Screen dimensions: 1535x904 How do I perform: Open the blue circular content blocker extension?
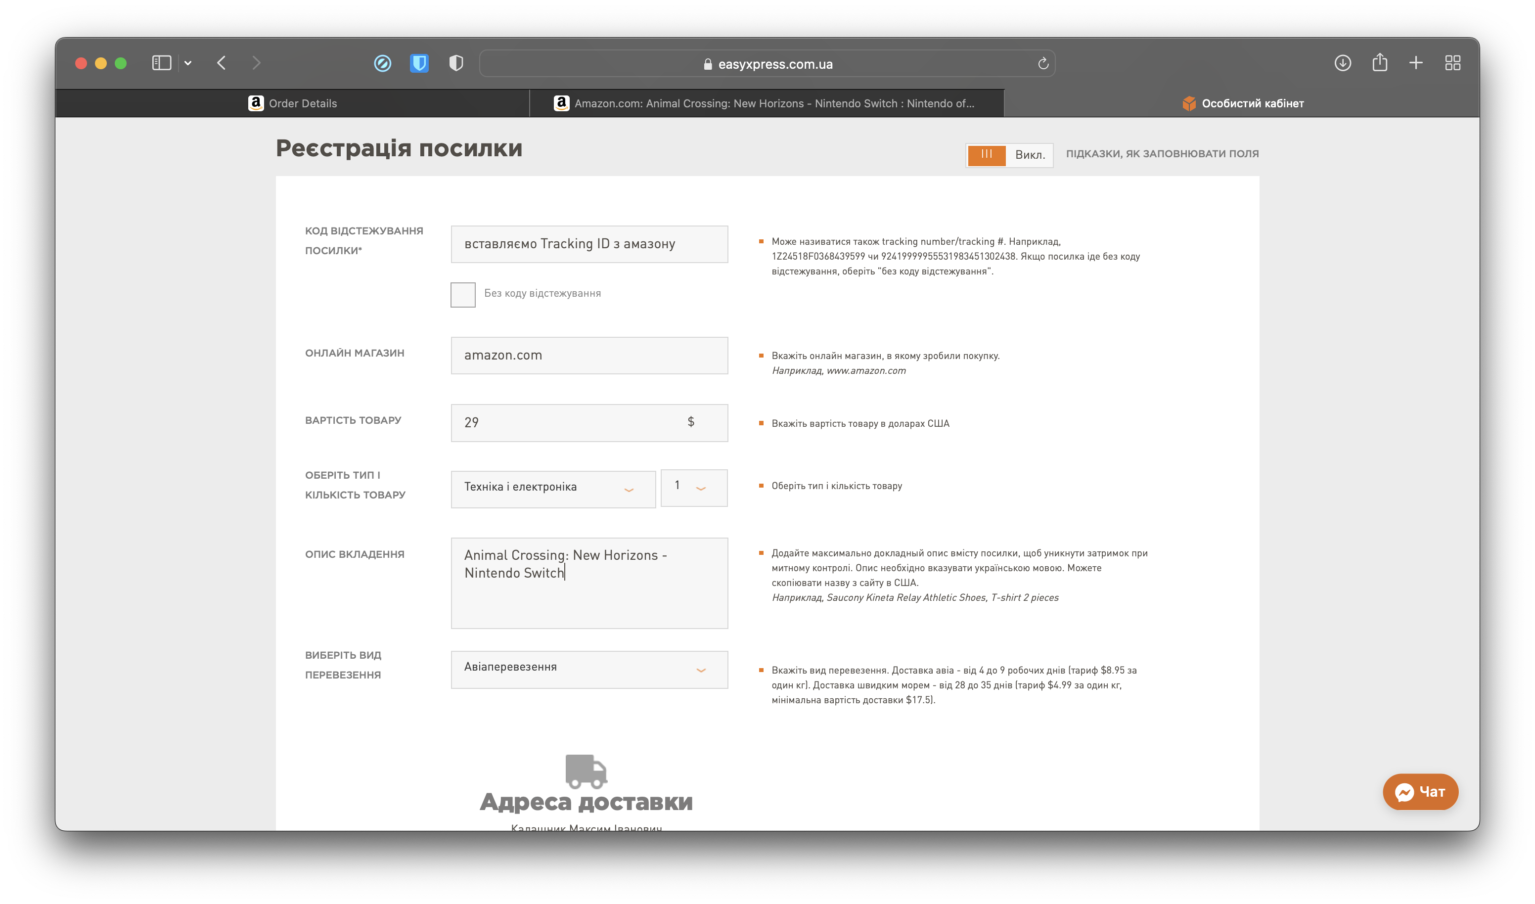tap(383, 63)
